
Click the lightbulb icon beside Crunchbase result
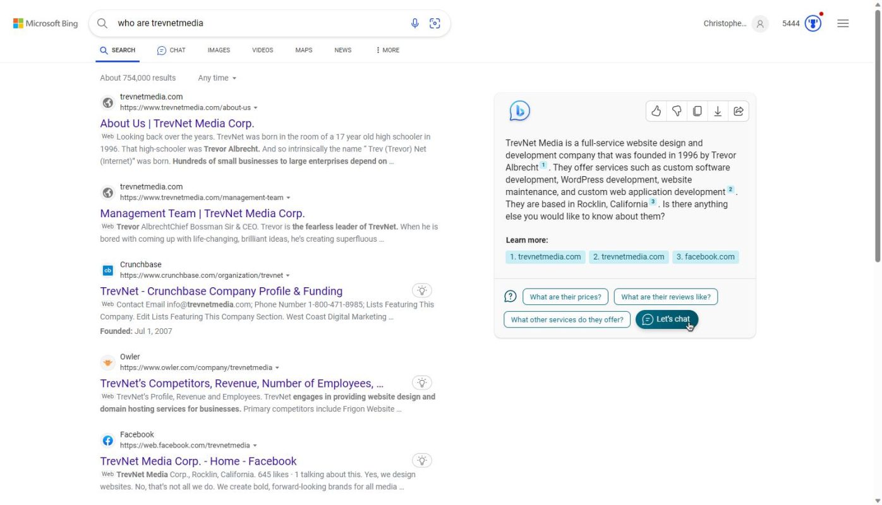pyautogui.click(x=422, y=290)
